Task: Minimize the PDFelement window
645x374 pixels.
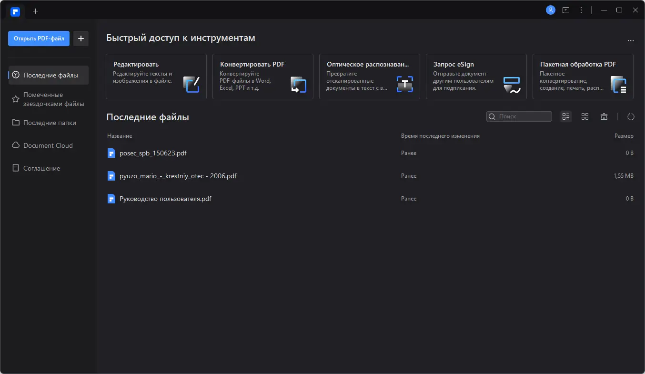Action: point(604,10)
